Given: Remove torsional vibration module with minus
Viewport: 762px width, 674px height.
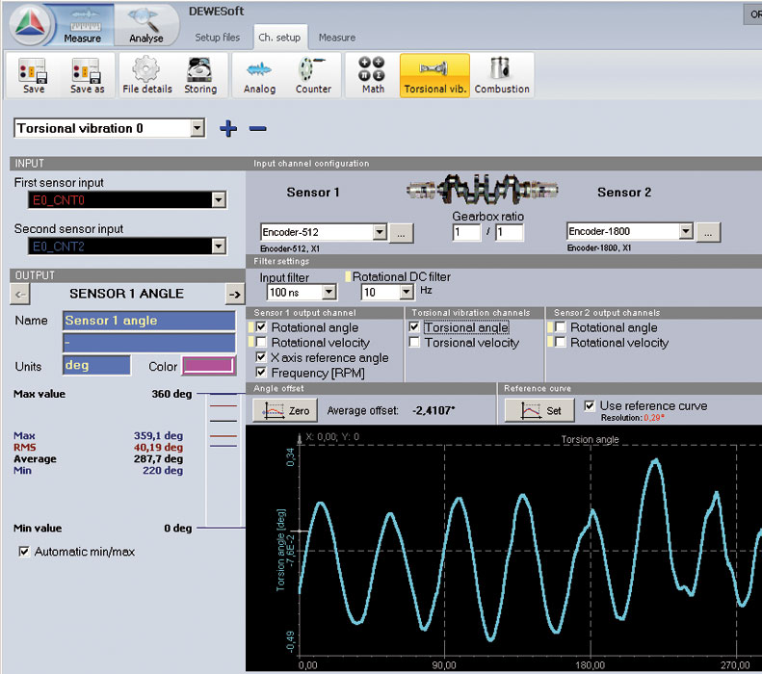Looking at the screenshot, I should pyautogui.click(x=257, y=129).
